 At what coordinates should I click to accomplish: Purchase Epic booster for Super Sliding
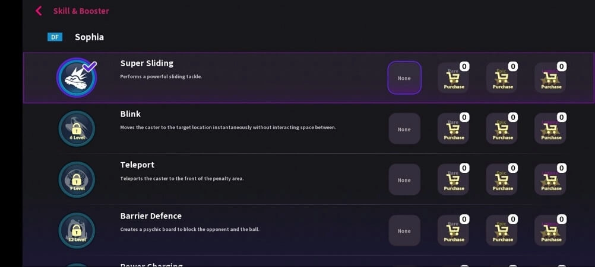tap(502, 78)
